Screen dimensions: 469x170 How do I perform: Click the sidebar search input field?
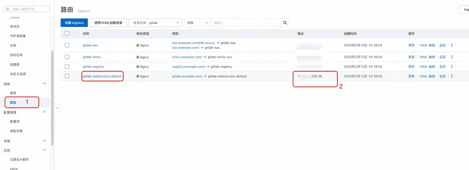click(27, 9)
